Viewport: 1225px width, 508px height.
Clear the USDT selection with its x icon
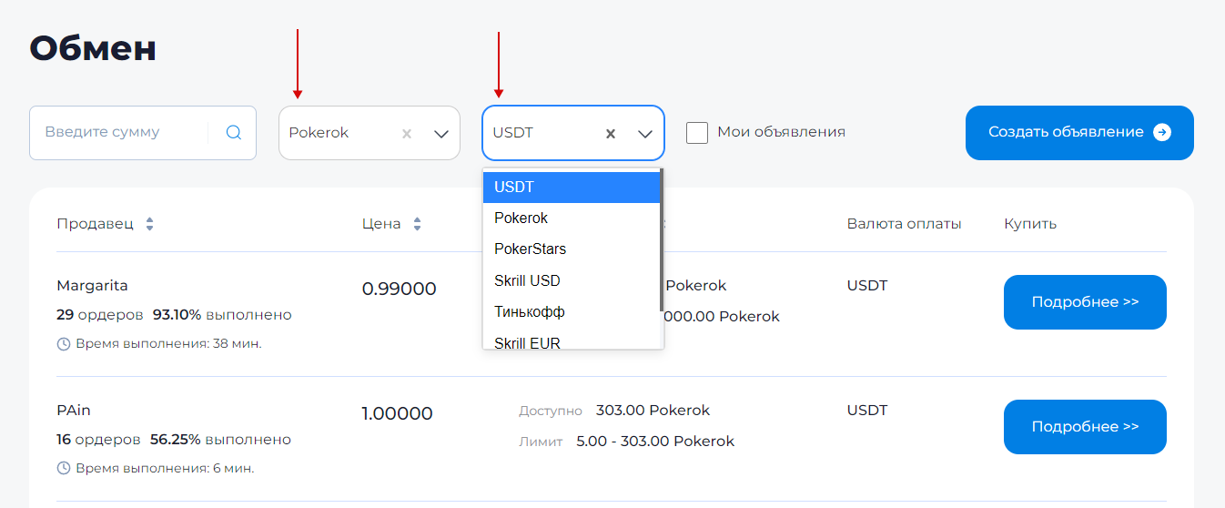point(611,134)
